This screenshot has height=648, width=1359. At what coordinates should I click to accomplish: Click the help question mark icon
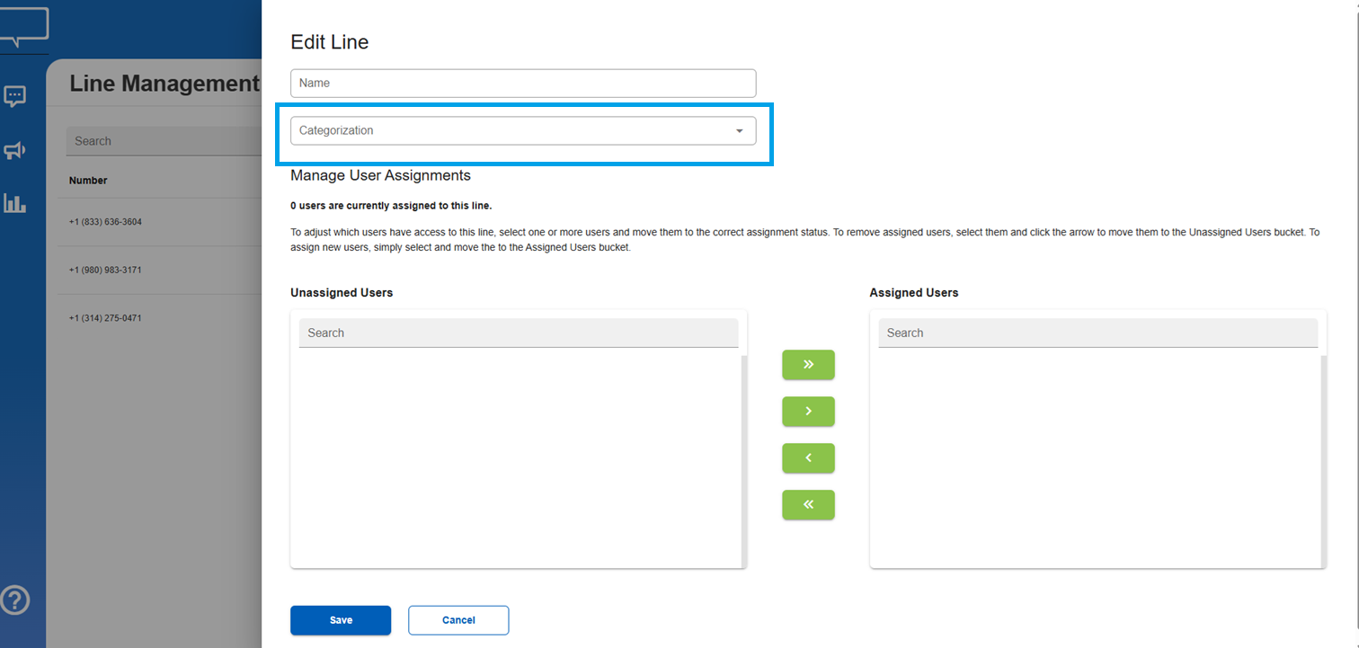pyautogui.click(x=15, y=599)
